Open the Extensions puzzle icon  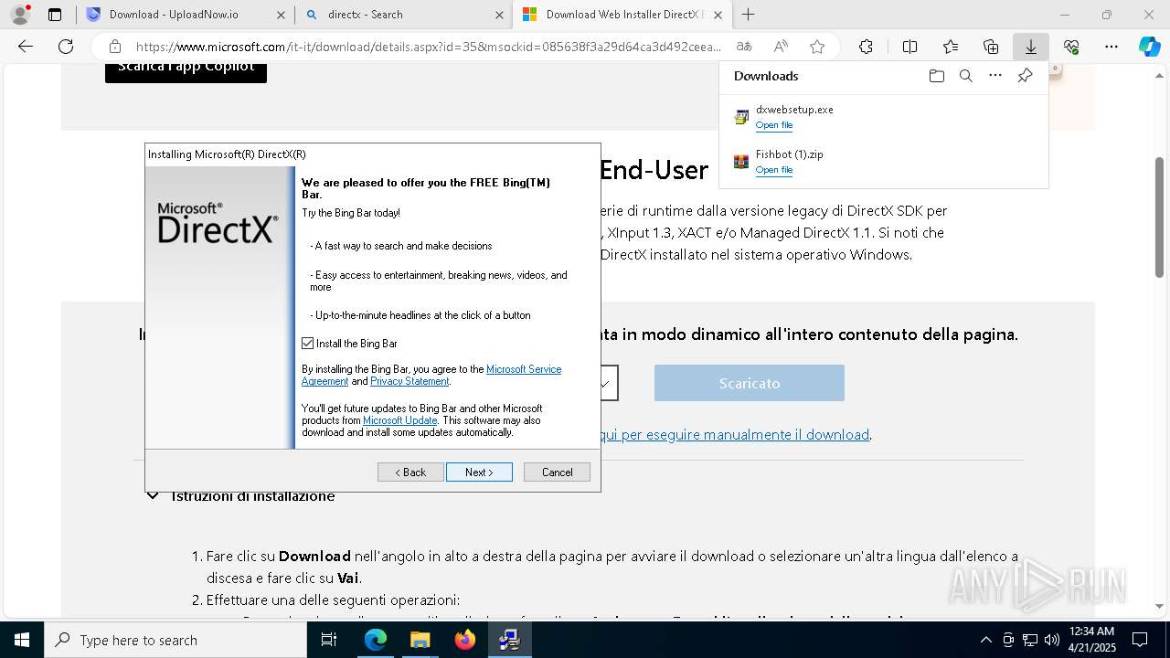click(866, 47)
